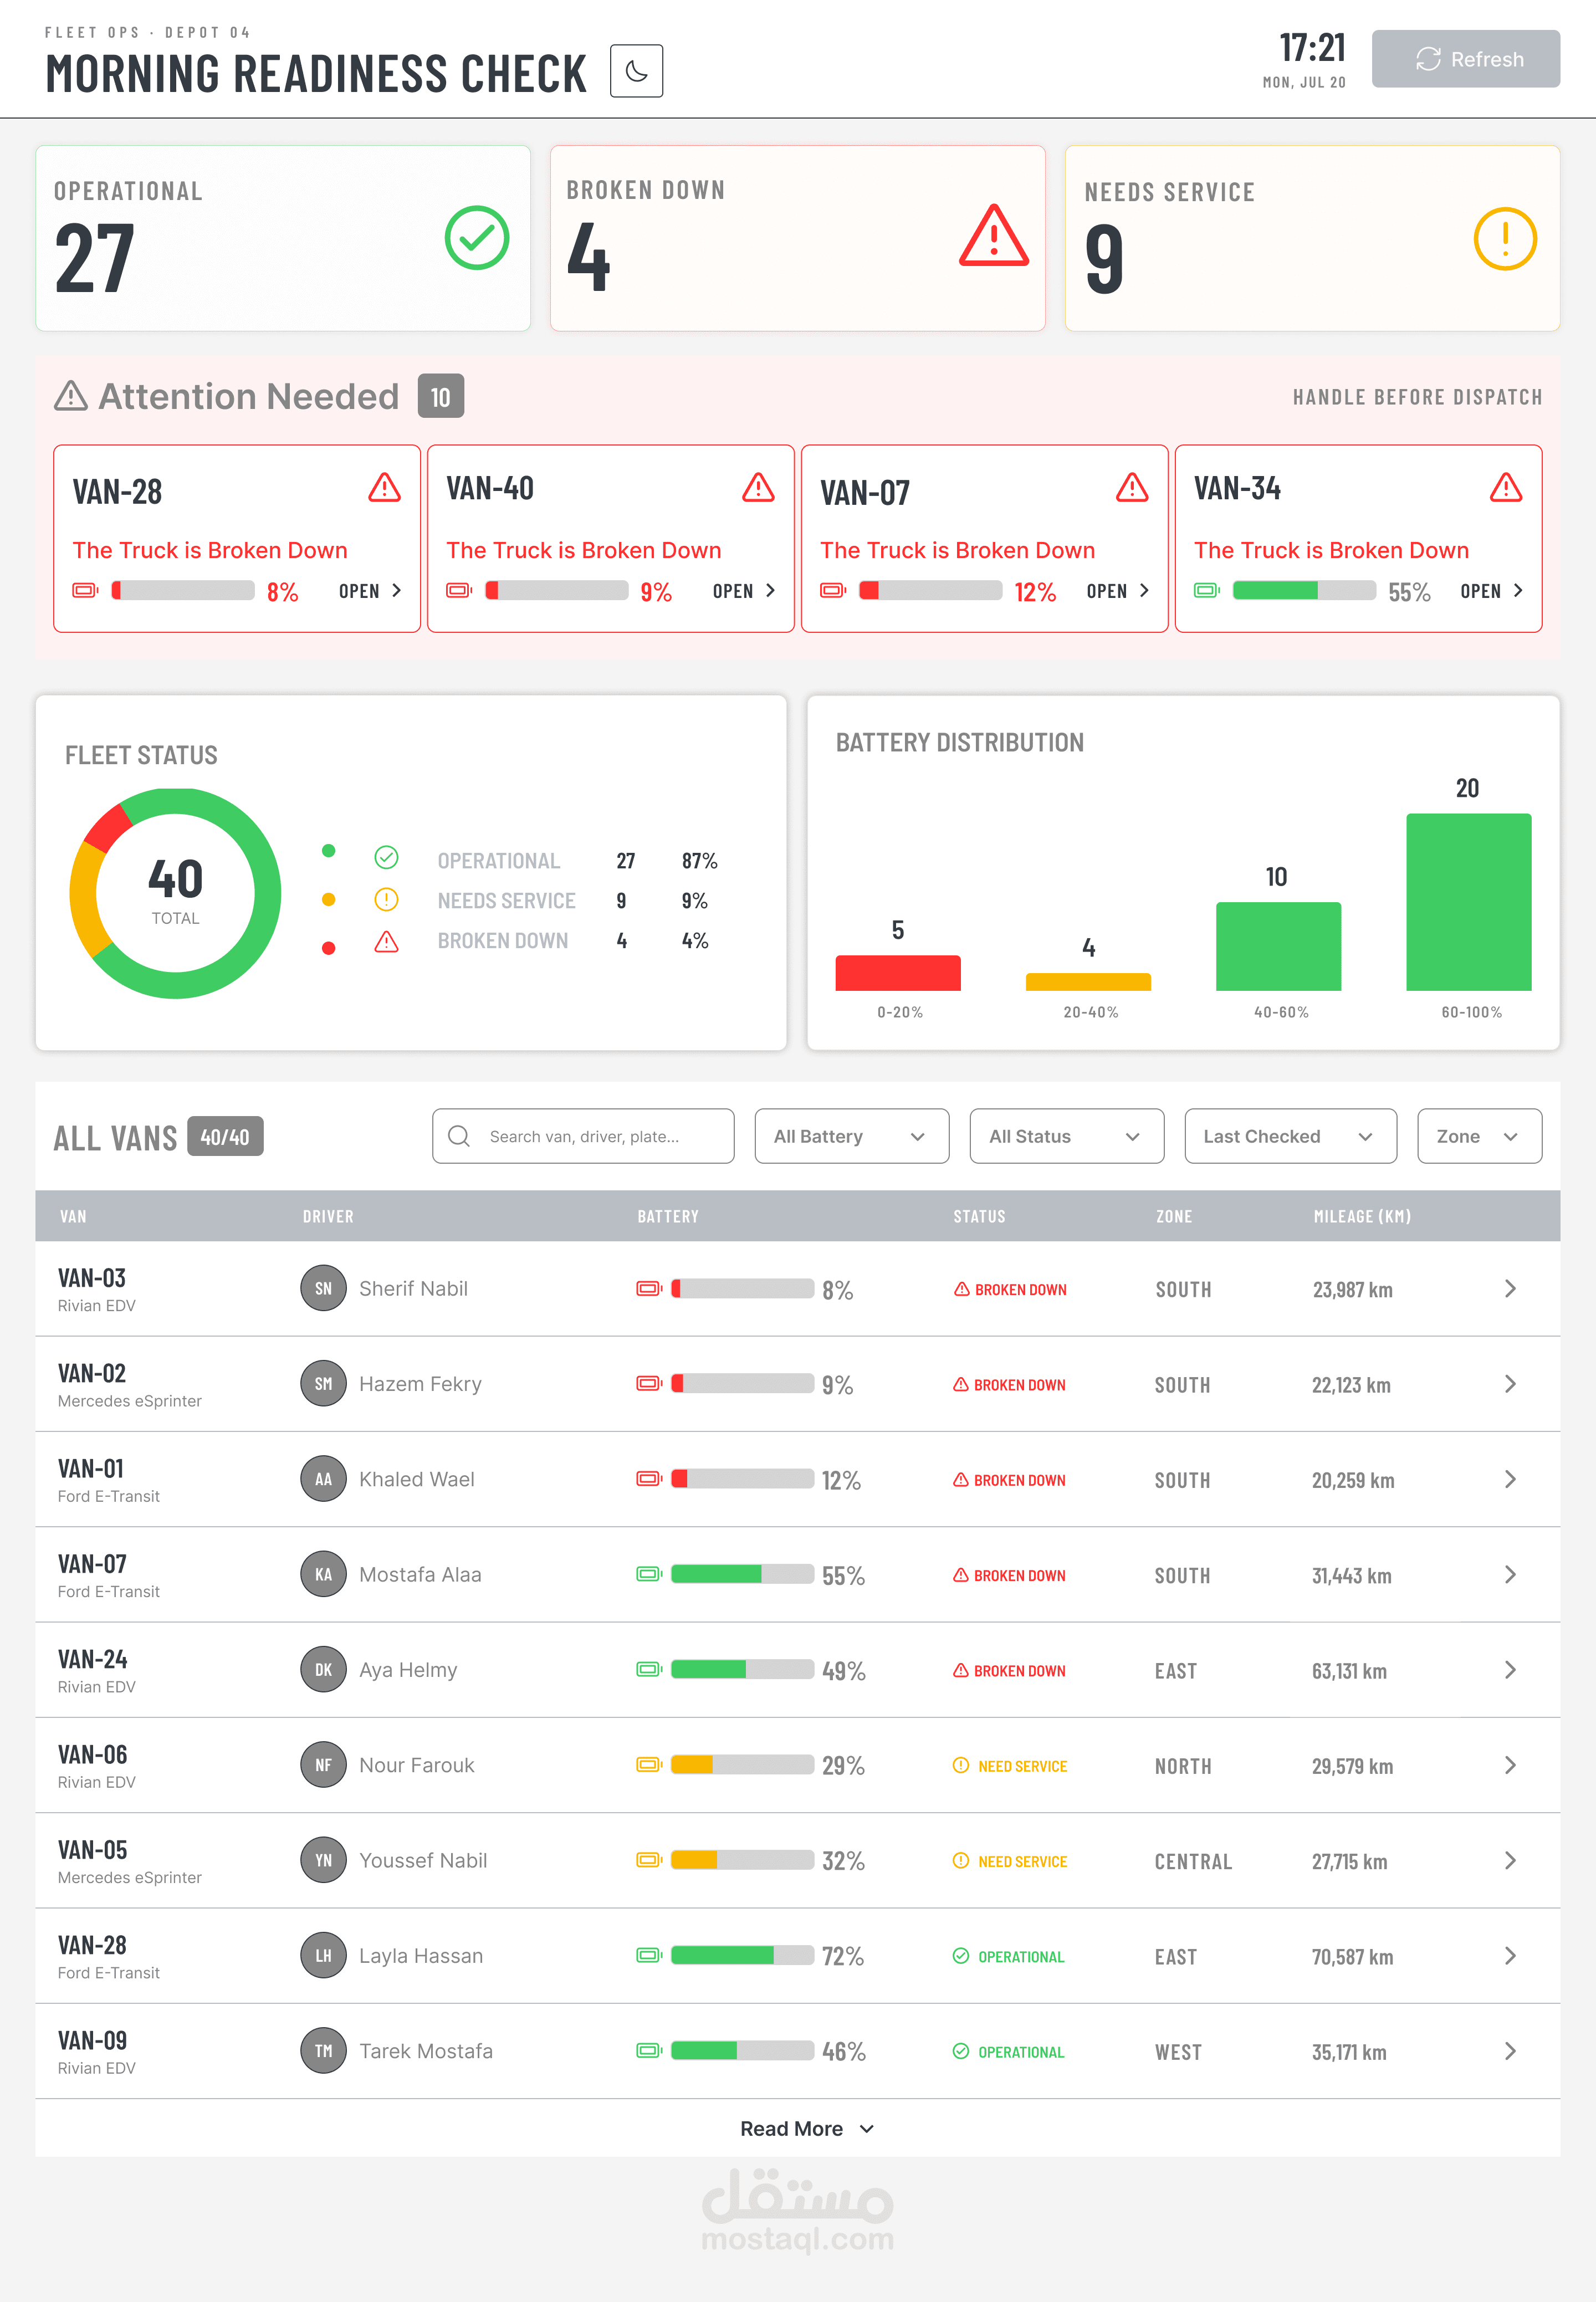Sort by the VAN column header

73,1217
